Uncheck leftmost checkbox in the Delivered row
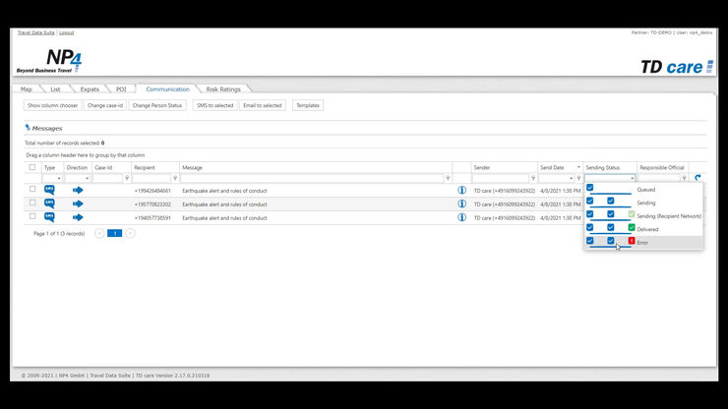The width and height of the screenshot is (728, 409). pos(589,227)
